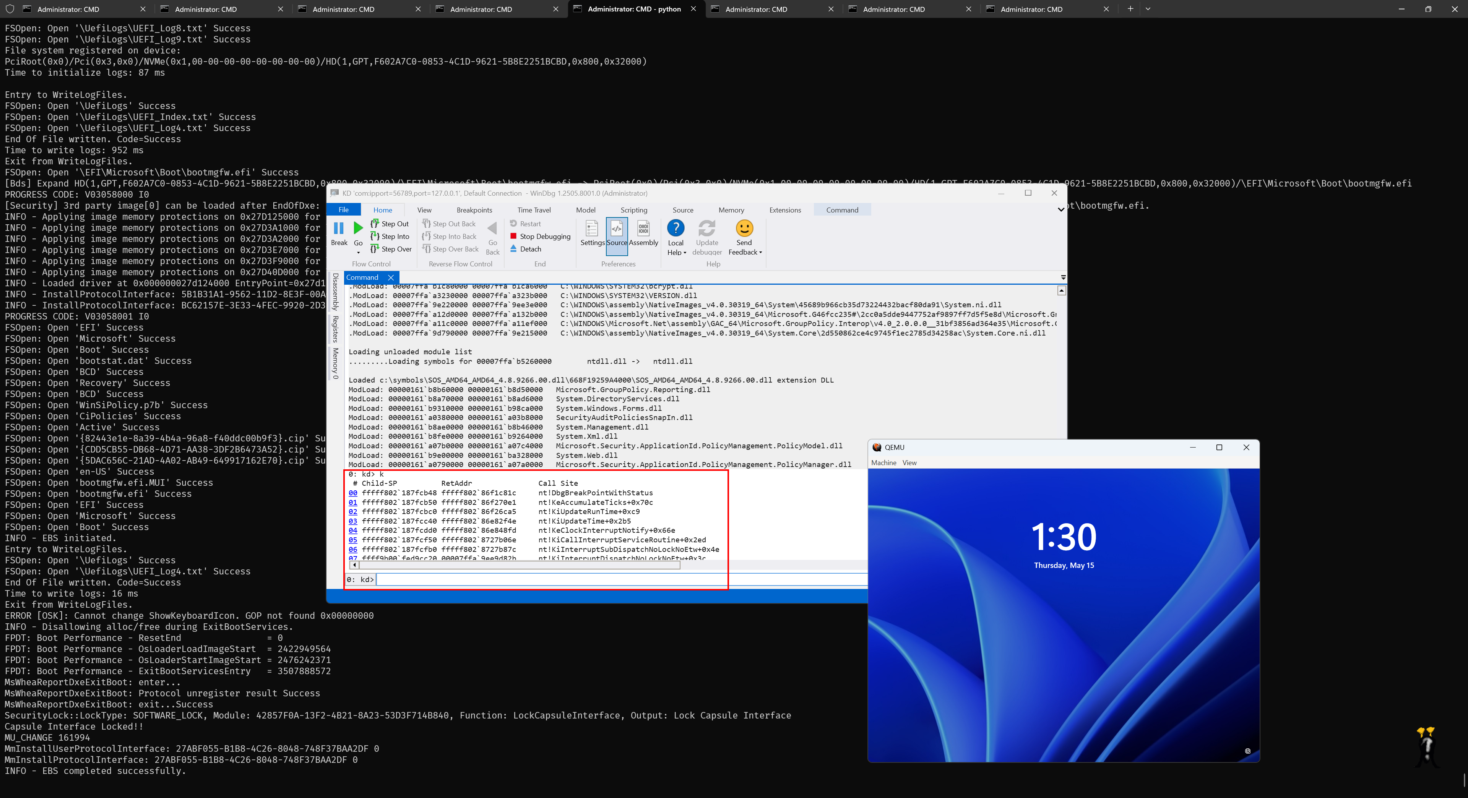
Task: Open the terminal tab list dropdown
Action: point(1148,9)
